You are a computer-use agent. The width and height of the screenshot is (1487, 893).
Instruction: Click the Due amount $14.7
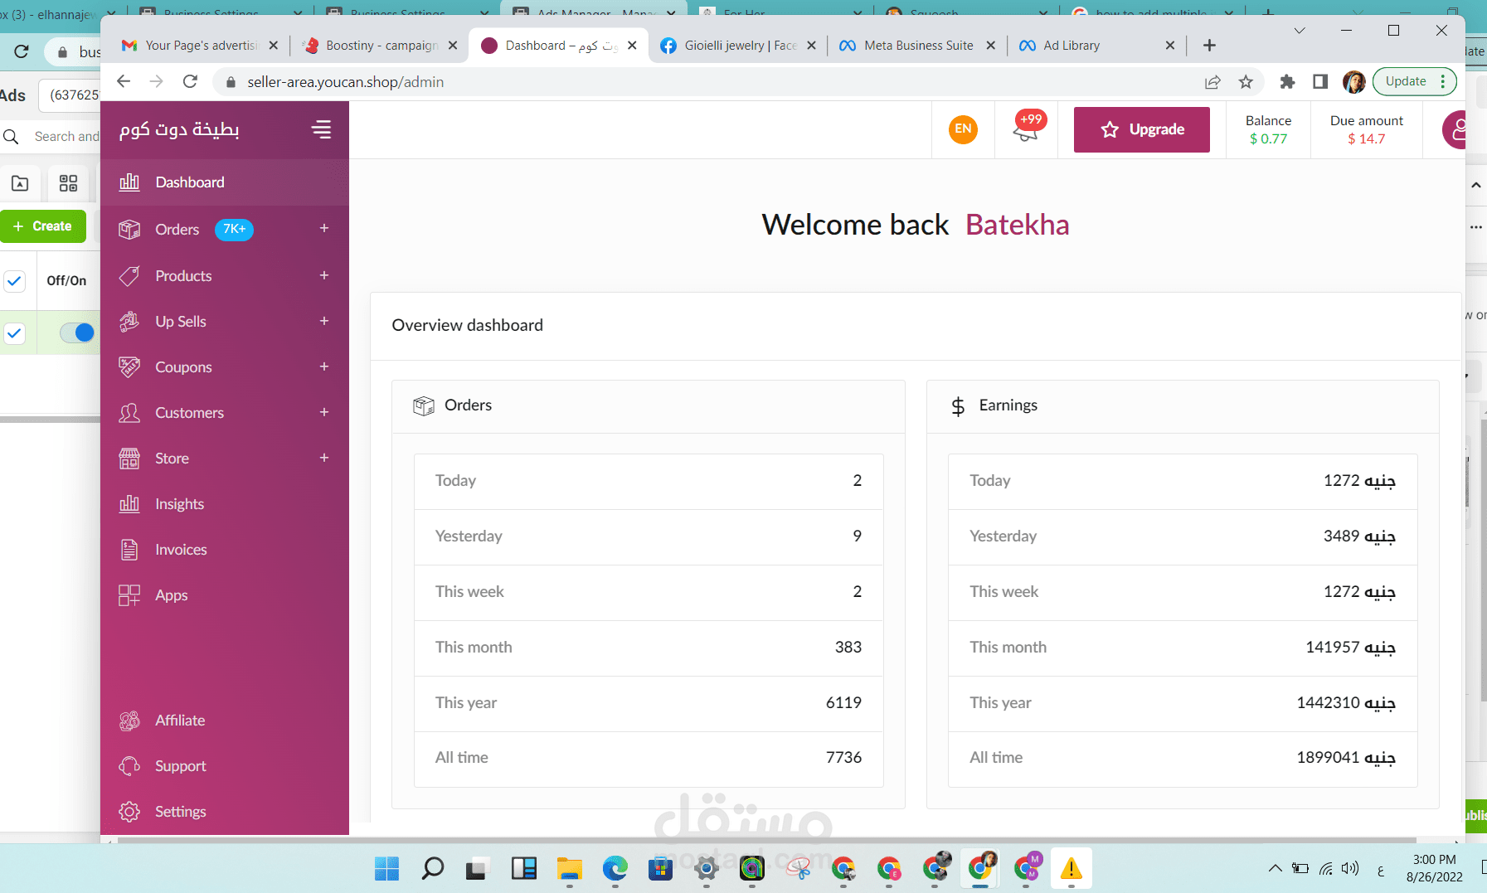click(1366, 138)
